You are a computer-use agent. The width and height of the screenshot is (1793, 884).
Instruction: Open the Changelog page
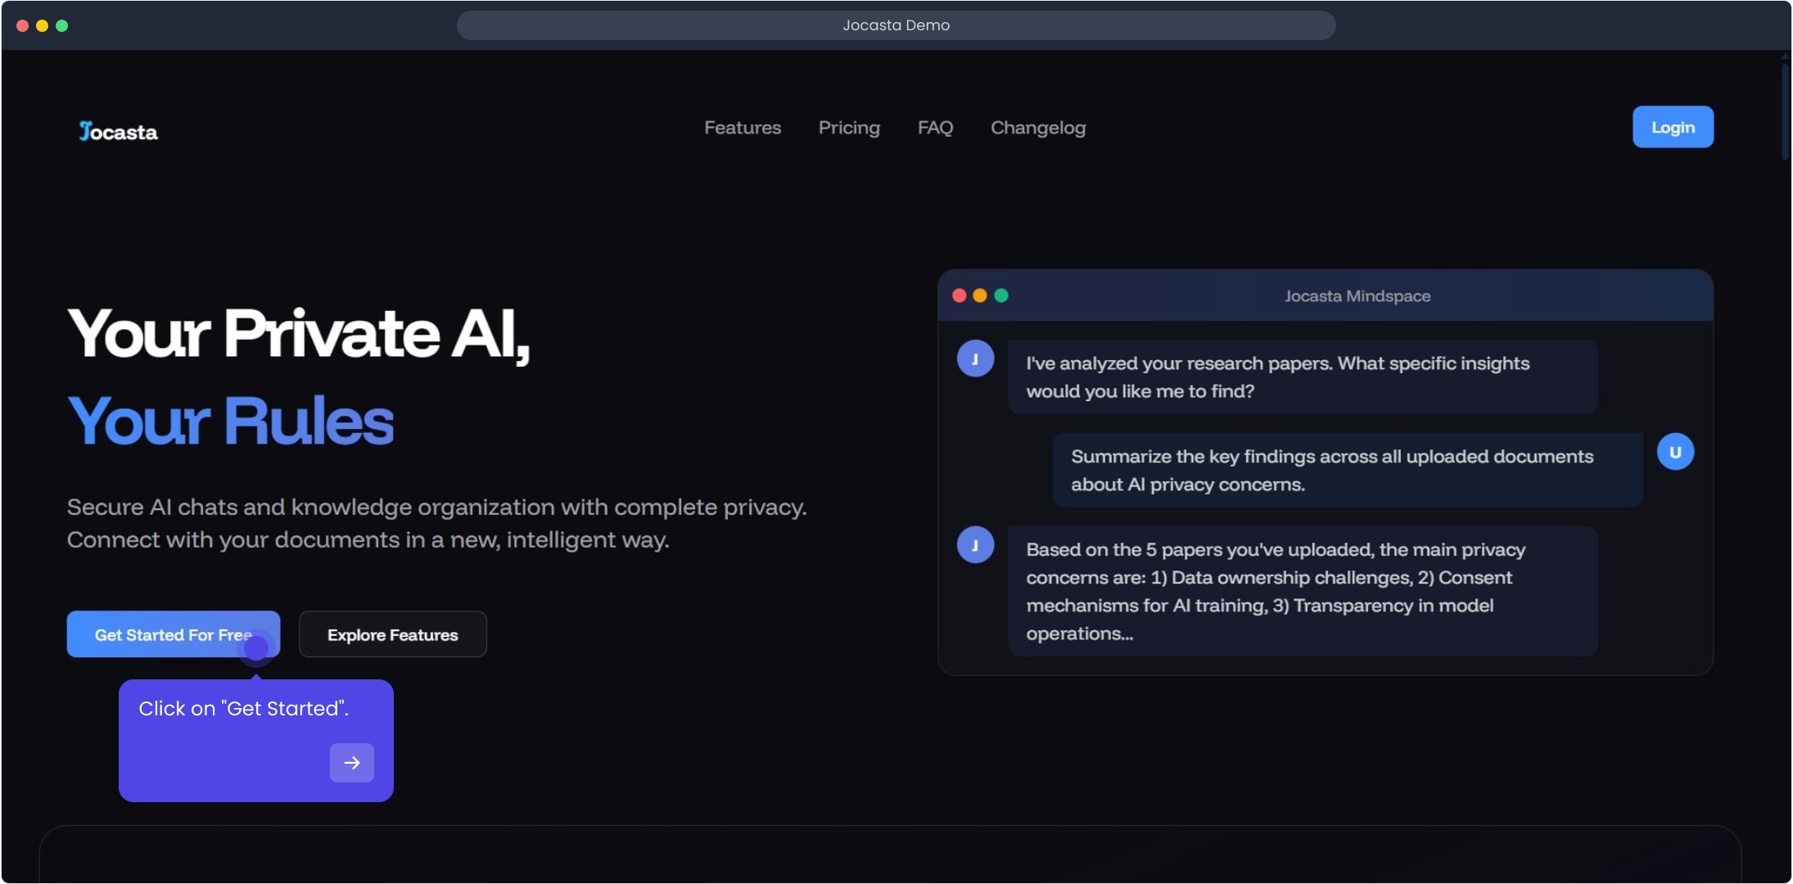1037,128
